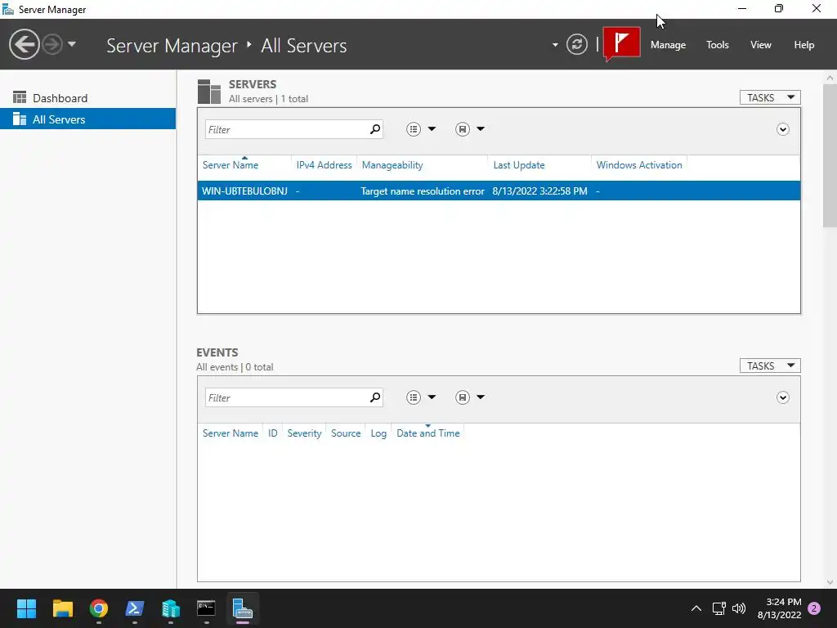Click the search magnifier in Events filter

(375, 397)
